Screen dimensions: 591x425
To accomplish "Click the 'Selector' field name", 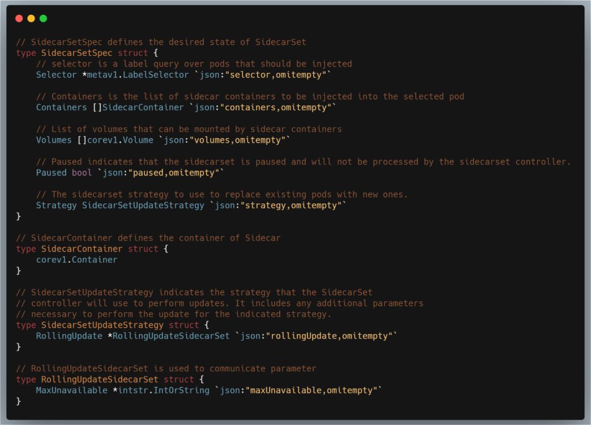I will coord(56,75).
